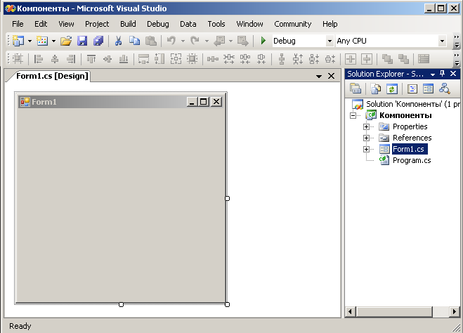The image size is (463, 333).
Task: Click the Copy toolbar icon
Action: (x=135, y=41)
